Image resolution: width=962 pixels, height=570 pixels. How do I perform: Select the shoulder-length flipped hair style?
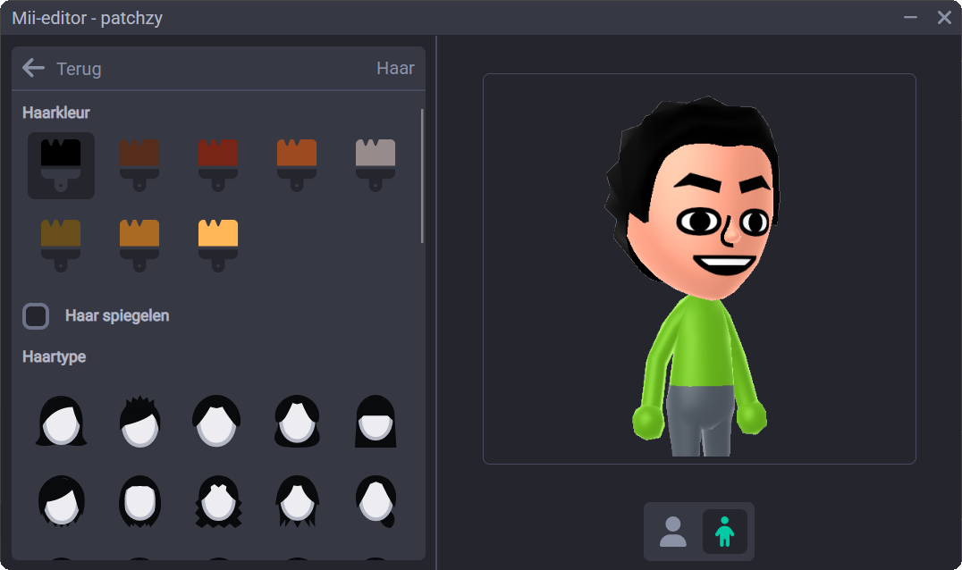pyautogui.click(x=61, y=421)
